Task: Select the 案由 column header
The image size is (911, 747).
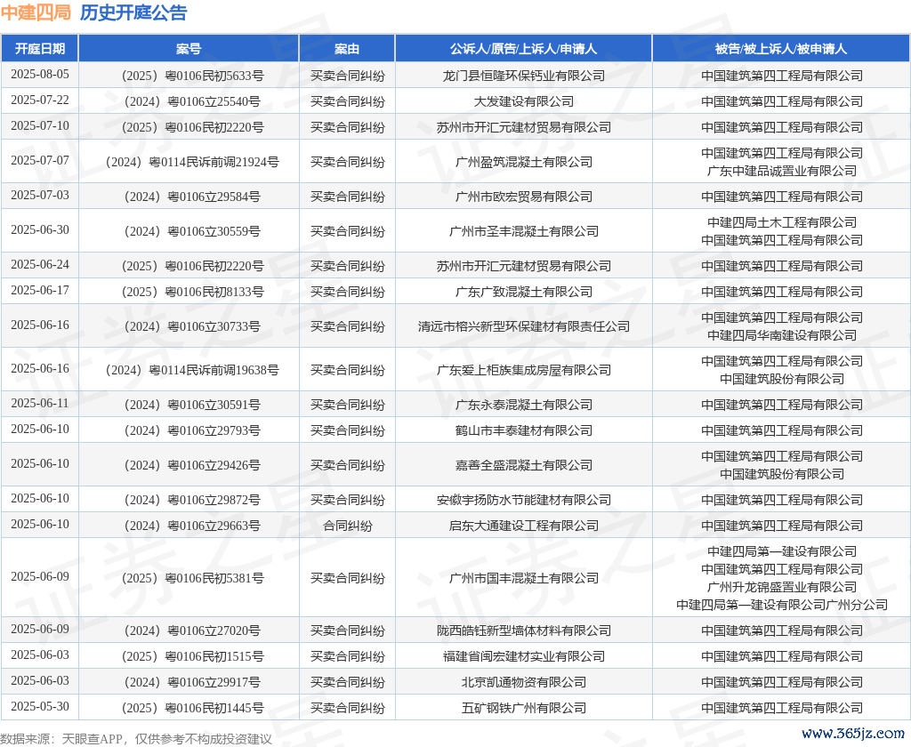Action: pos(347,49)
